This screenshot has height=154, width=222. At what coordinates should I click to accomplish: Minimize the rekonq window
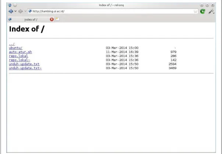202,5
